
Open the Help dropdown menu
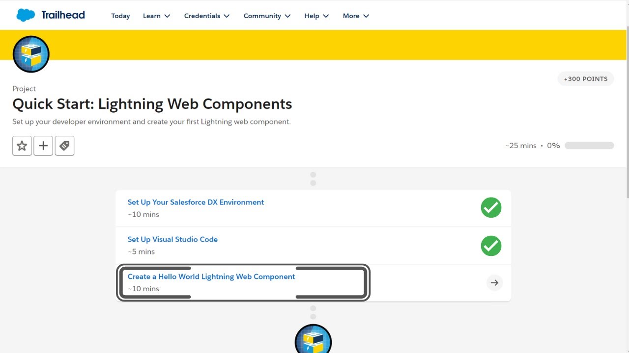316,16
